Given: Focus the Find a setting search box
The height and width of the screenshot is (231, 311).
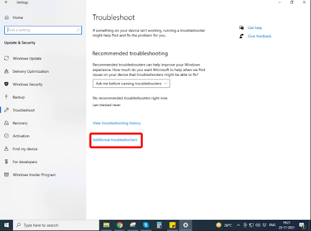Looking at the screenshot, I should point(43,30).
